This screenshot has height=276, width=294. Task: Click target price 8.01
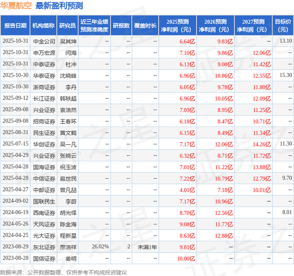coord(287,212)
